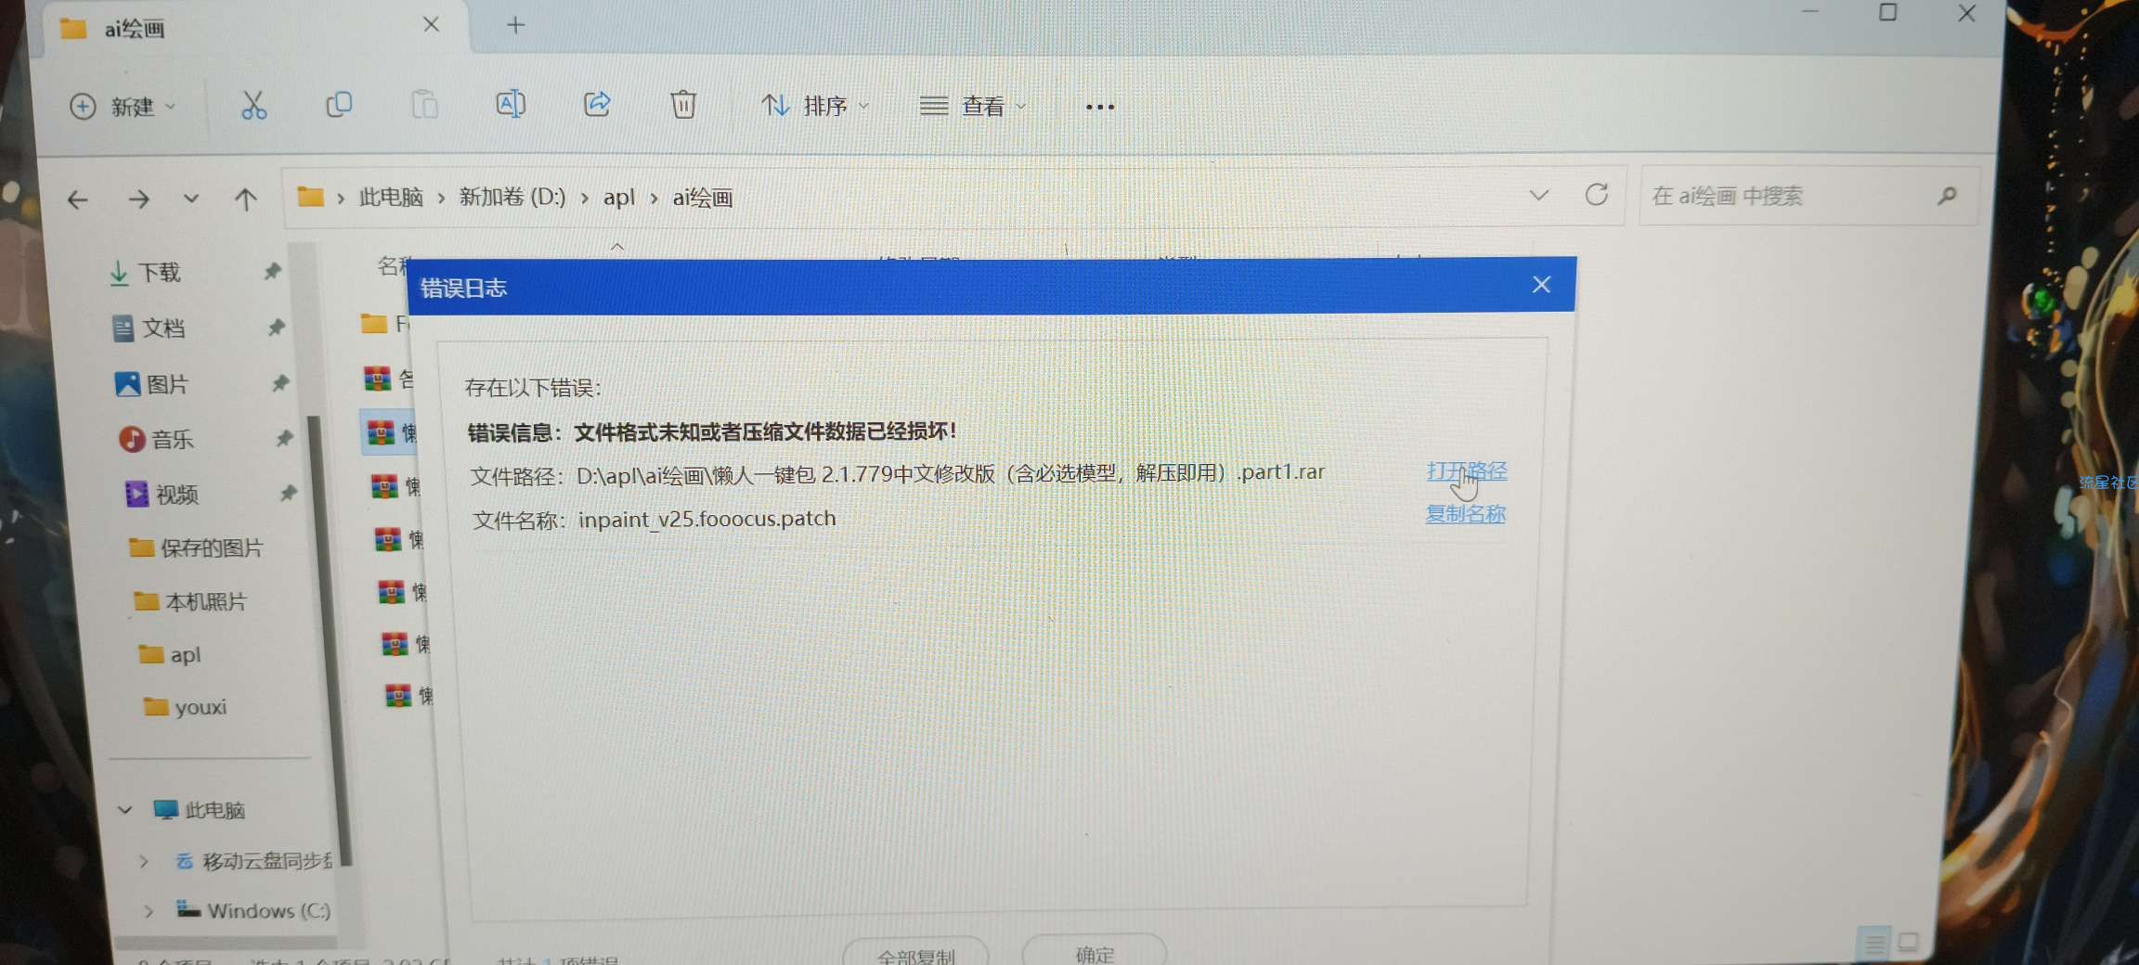
Task: Open the 查看 view dropdown
Action: pyautogui.click(x=973, y=107)
